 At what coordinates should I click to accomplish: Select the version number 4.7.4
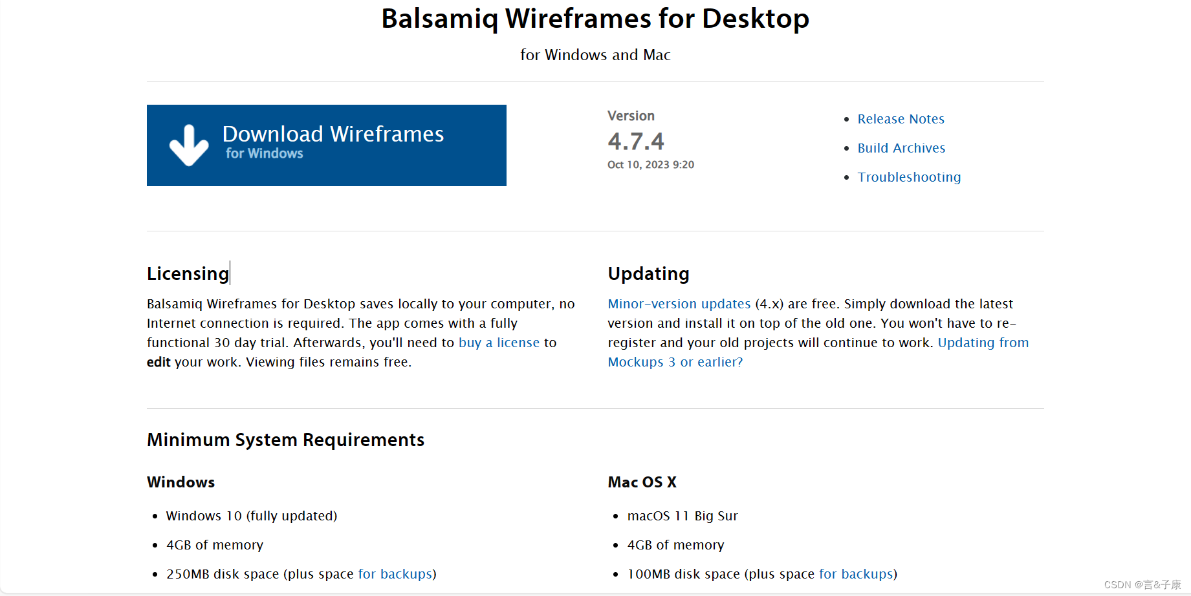coord(636,141)
